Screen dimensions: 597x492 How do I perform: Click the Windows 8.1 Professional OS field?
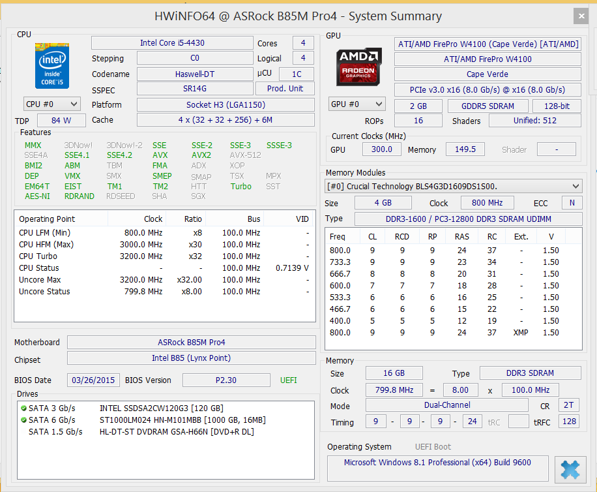pos(437,468)
